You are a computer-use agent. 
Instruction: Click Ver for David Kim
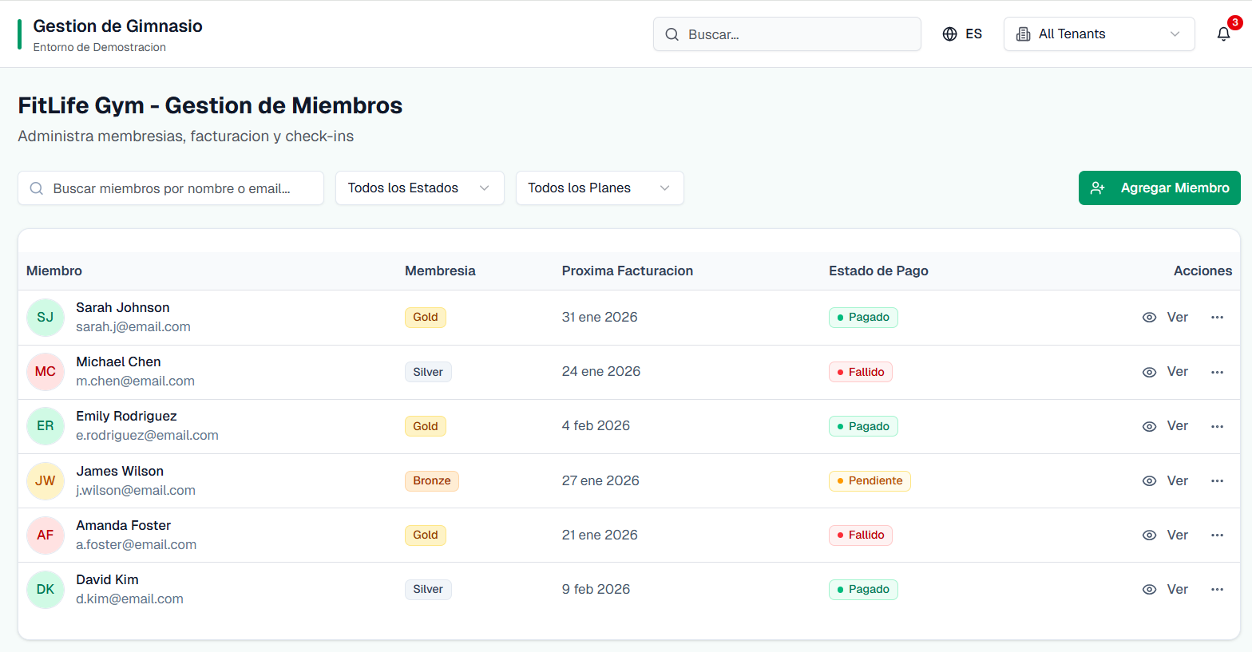pyautogui.click(x=1177, y=590)
